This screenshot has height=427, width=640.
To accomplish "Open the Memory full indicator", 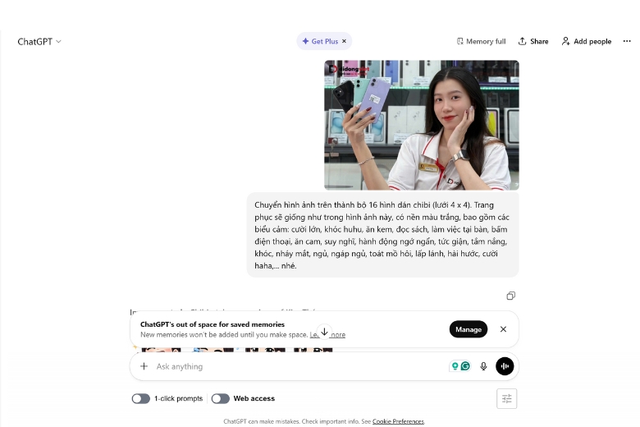I will click(x=481, y=41).
